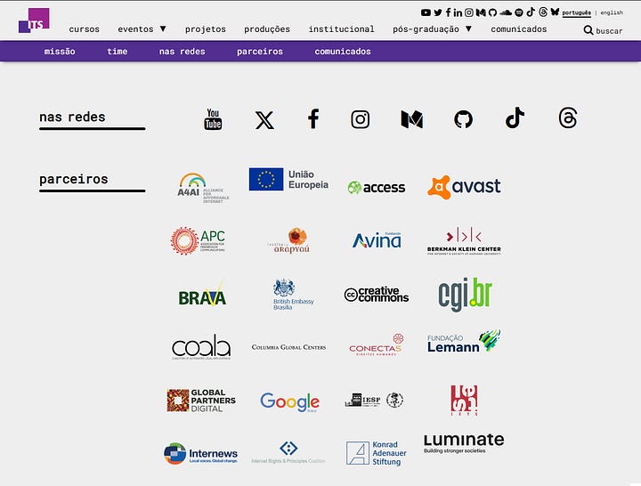Open the cursos menu item

pos(85,29)
